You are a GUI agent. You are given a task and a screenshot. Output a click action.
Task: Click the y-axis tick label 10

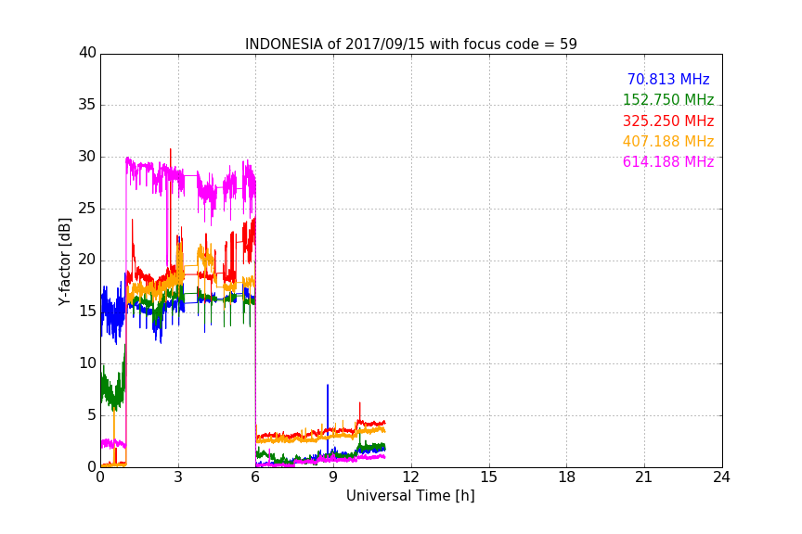tap(87, 363)
